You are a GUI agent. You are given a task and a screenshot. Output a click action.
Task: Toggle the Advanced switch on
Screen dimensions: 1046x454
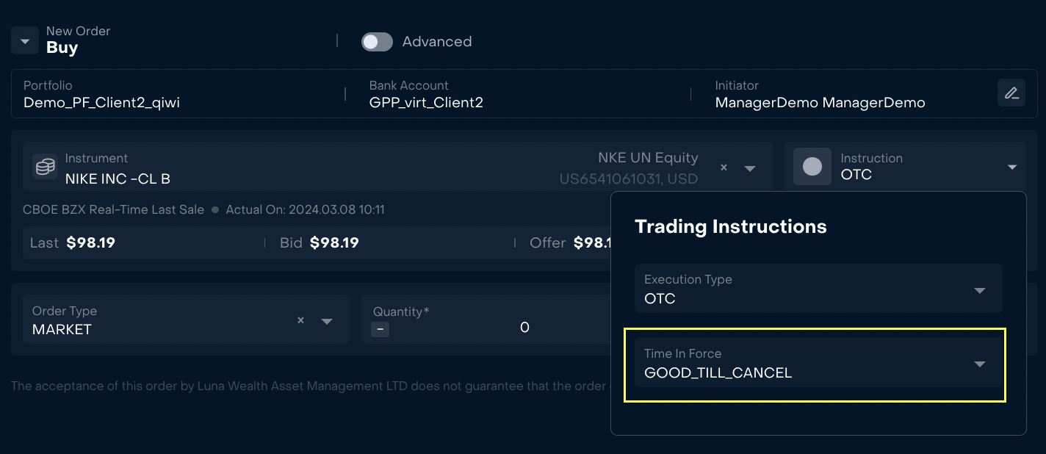pos(377,42)
